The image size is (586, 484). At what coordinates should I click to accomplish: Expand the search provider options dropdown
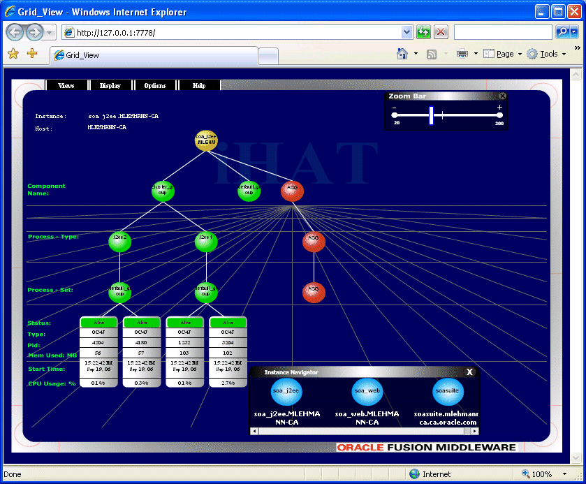[574, 32]
